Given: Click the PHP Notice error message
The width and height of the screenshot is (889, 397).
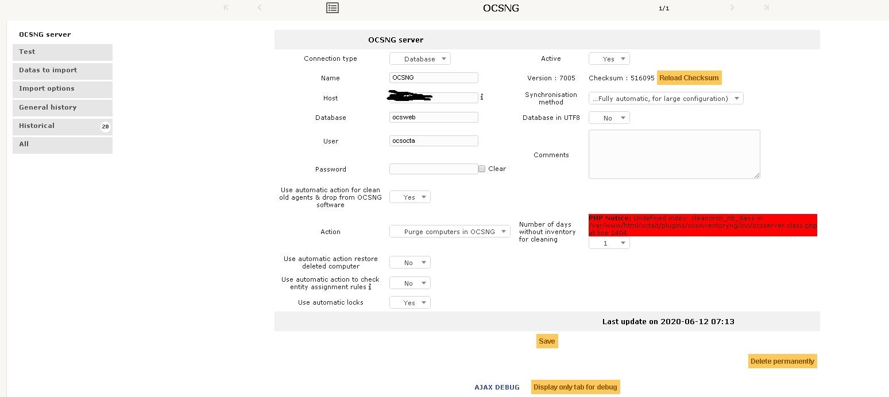Looking at the screenshot, I should (703, 225).
